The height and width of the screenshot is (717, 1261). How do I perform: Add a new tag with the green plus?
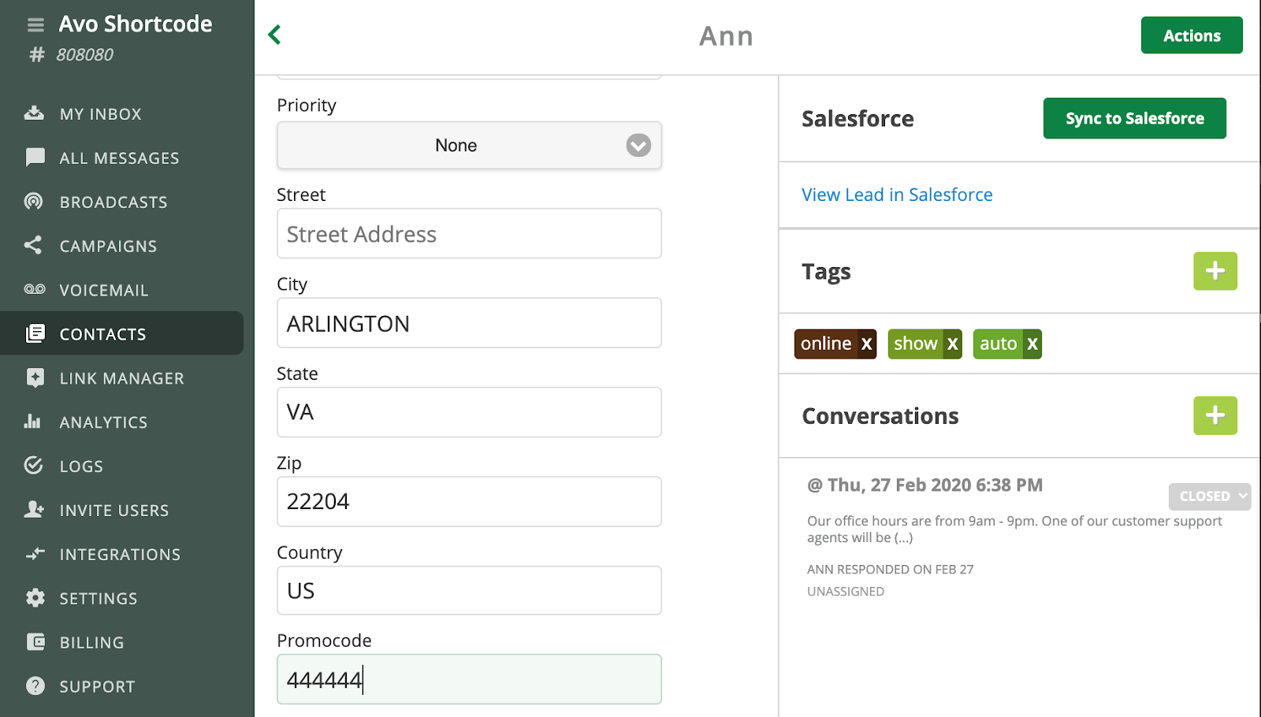click(1215, 271)
